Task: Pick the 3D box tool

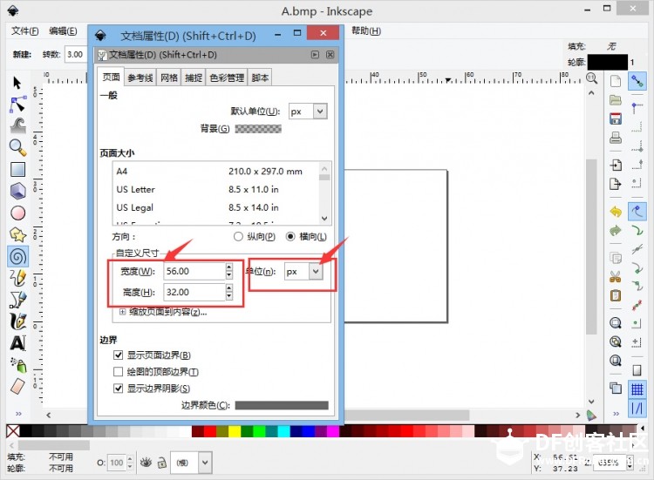Action: click(17, 191)
